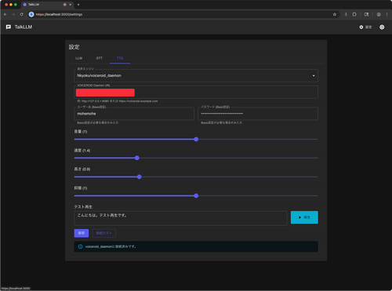Switch to the STT settings tab
The height and width of the screenshot is (291, 392).
(100, 58)
